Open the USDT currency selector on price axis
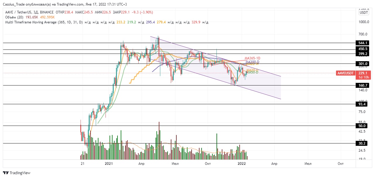This screenshot has height=178, width=375. coord(364,12)
